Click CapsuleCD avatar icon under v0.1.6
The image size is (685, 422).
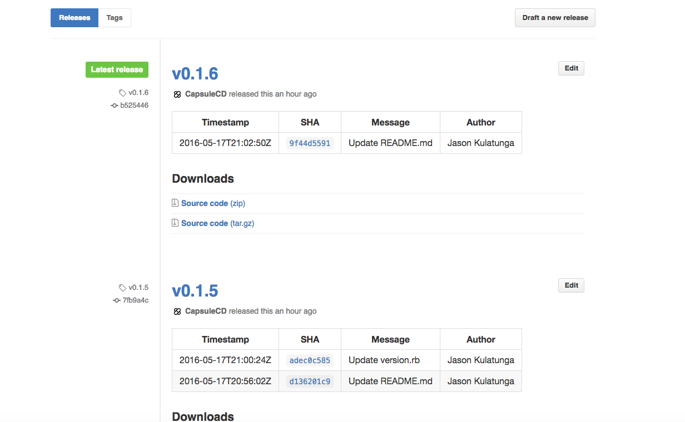(x=177, y=94)
